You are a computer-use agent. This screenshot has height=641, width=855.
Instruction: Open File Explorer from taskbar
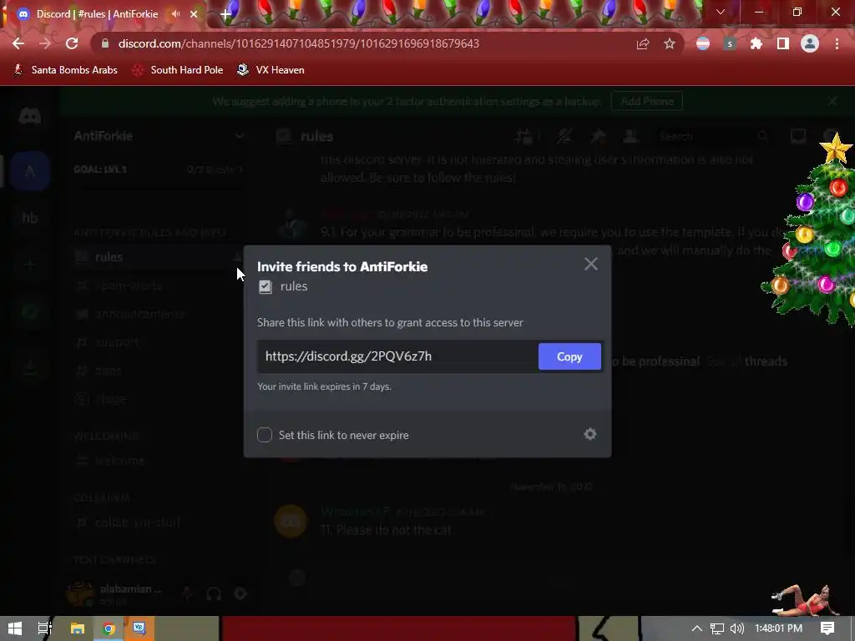tap(78, 628)
